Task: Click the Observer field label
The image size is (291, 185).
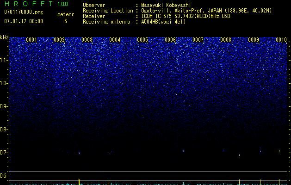Action: (x=94, y=5)
